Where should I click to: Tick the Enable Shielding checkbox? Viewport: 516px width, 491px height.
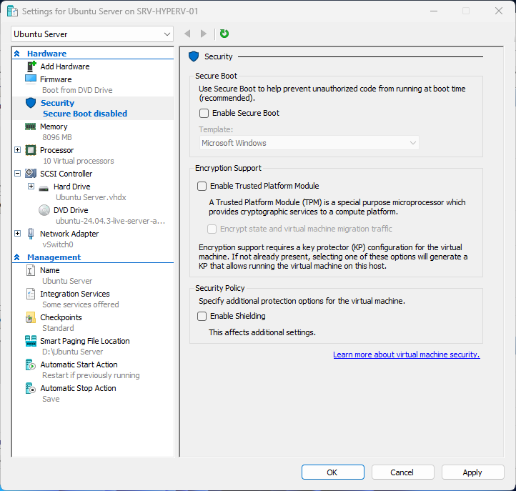202,316
